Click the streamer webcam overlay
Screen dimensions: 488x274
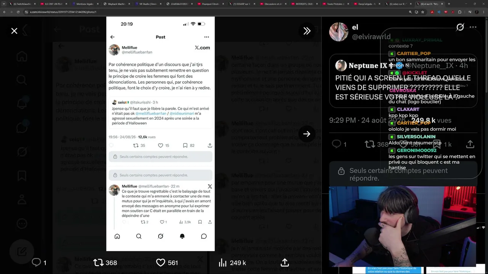[403, 226]
